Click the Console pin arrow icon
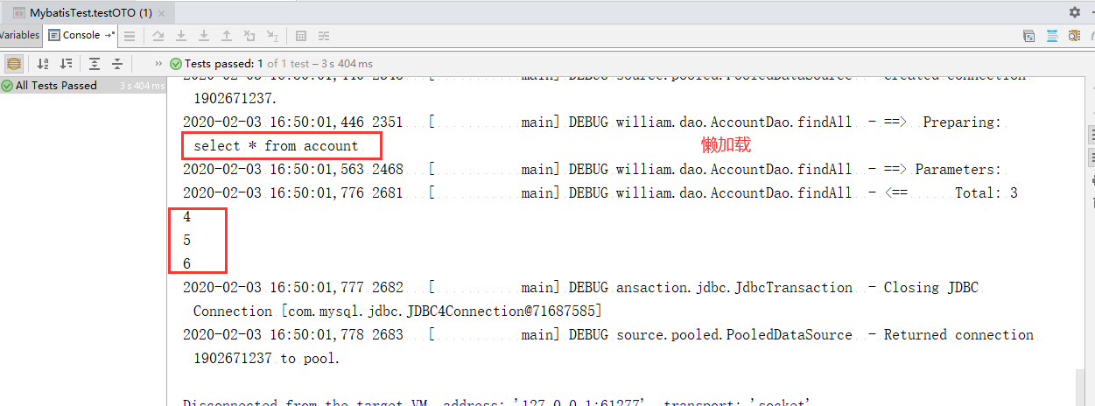 [109, 35]
